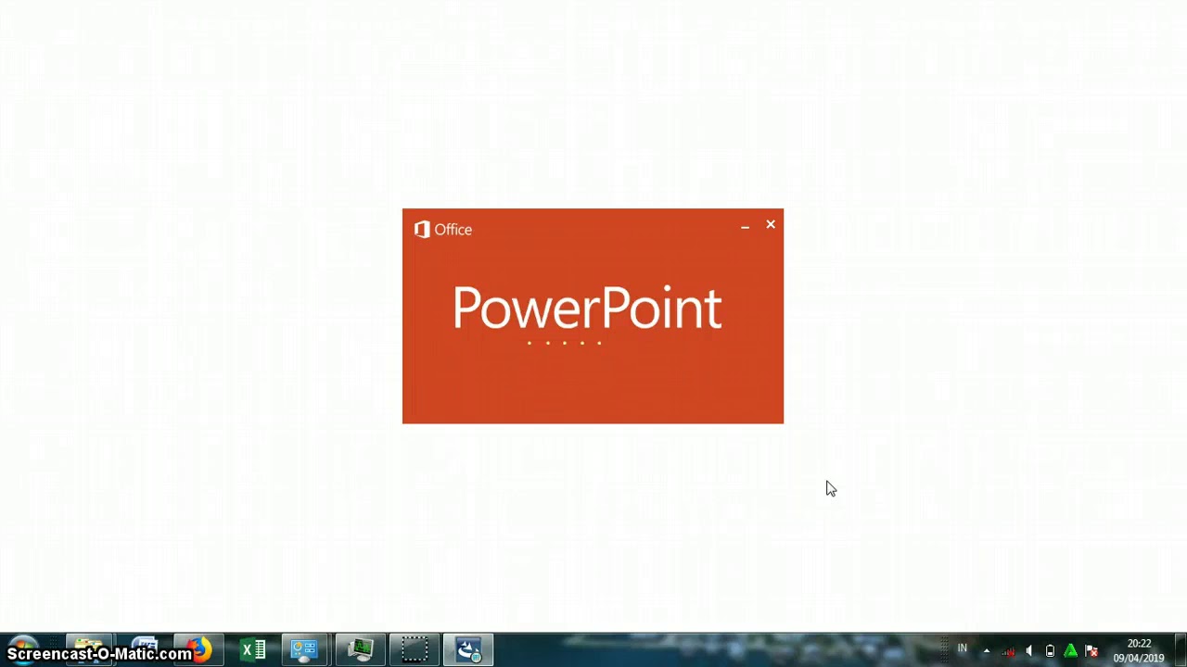Open the clock showing 20:22
The width and height of the screenshot is (1187, 667).
click(1139, 650)
